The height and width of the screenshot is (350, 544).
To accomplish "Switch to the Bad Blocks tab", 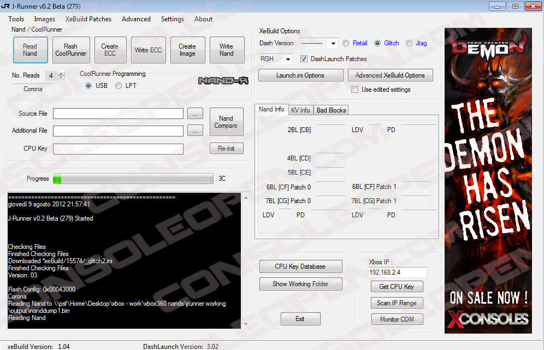I will click(x=331, y=110).
